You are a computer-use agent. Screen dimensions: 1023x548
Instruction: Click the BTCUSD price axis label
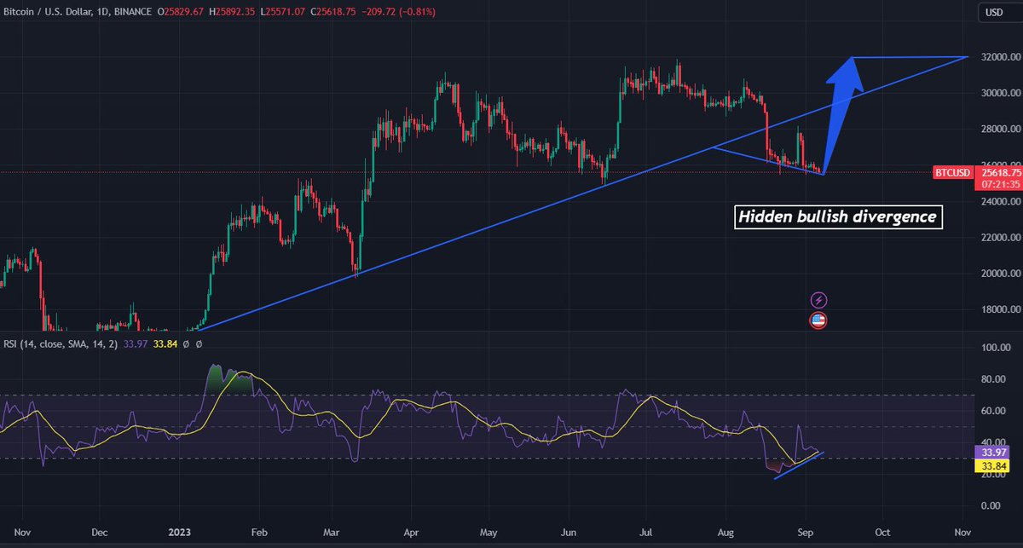pyautogui.click(x=952, y=173)
